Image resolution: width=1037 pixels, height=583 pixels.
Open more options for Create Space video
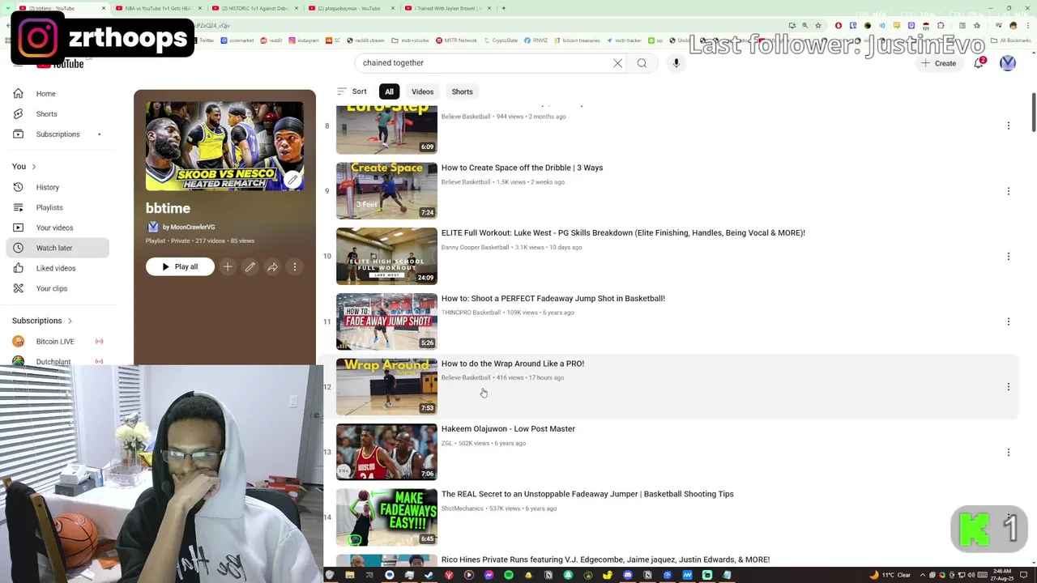coord(1009,191)
